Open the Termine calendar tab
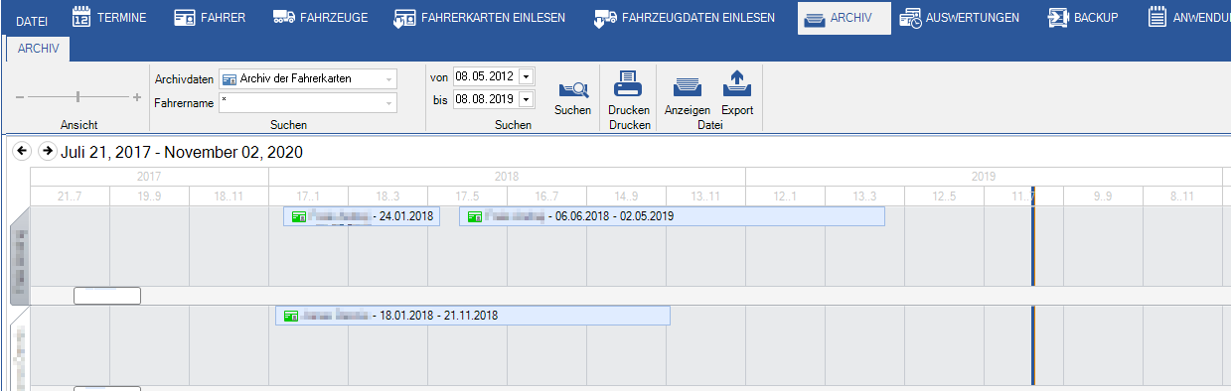 click(x=110, y=18)
